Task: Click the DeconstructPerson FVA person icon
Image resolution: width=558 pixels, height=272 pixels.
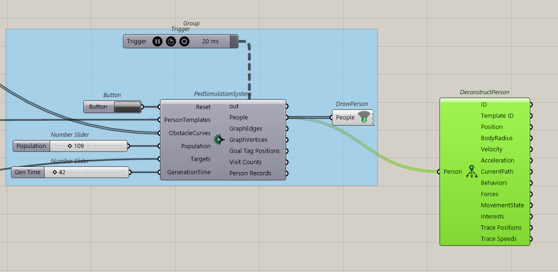Action: point(471,172)
